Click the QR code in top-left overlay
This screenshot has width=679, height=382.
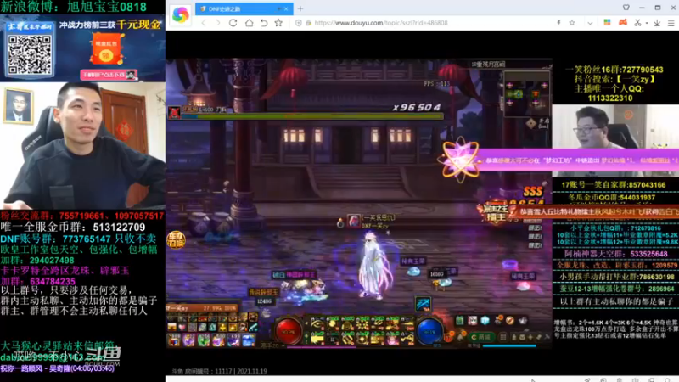tap(30, 55)
